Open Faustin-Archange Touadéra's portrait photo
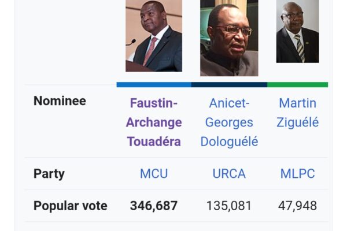The height and width of the screenshot is (231, 347). tap(154, 36)
